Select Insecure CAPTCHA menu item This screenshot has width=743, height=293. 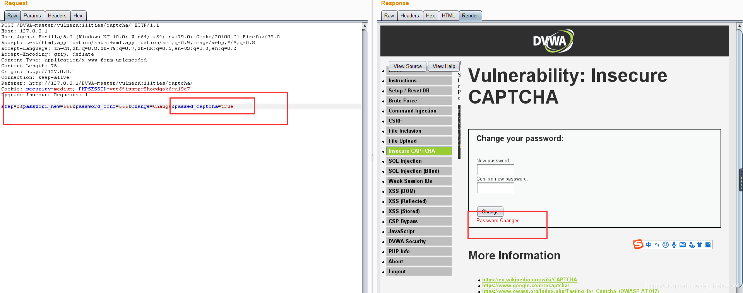(x=419, y=151)
